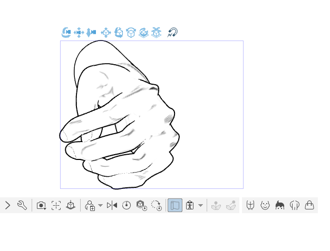Click the smiling face expression icon

265,205
